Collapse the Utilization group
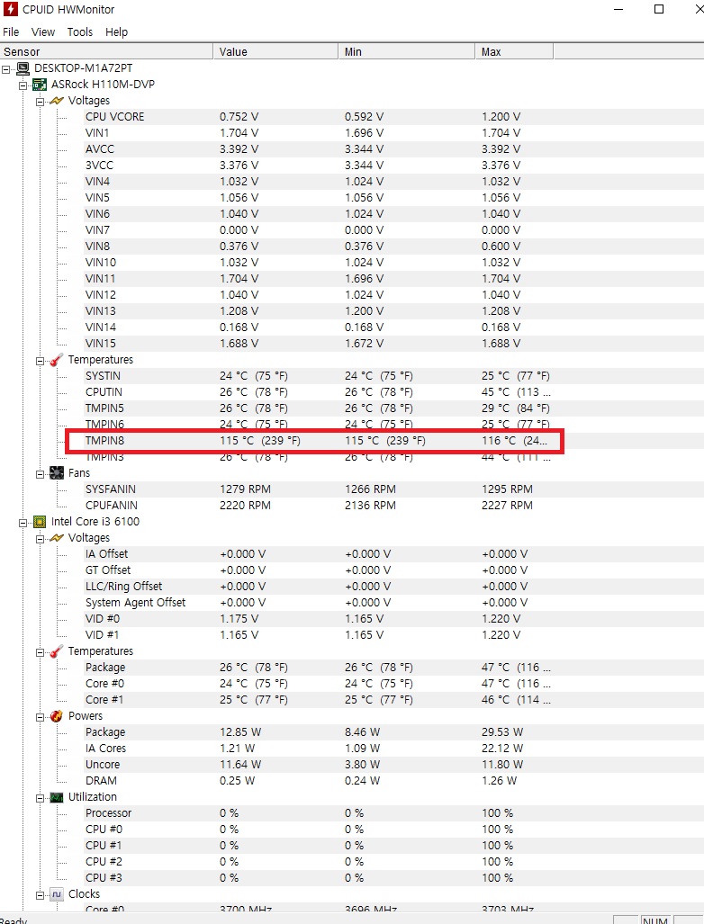704x924 pixels. [x=41, y=797]
